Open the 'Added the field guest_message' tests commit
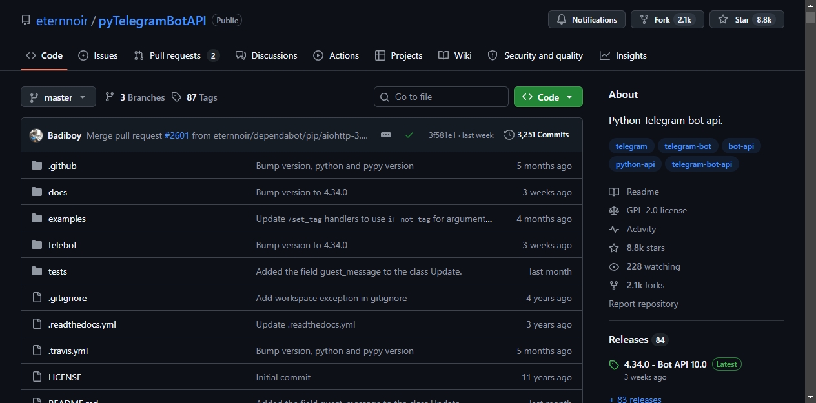This screenshot has height=403, width=816. (359, 271)
